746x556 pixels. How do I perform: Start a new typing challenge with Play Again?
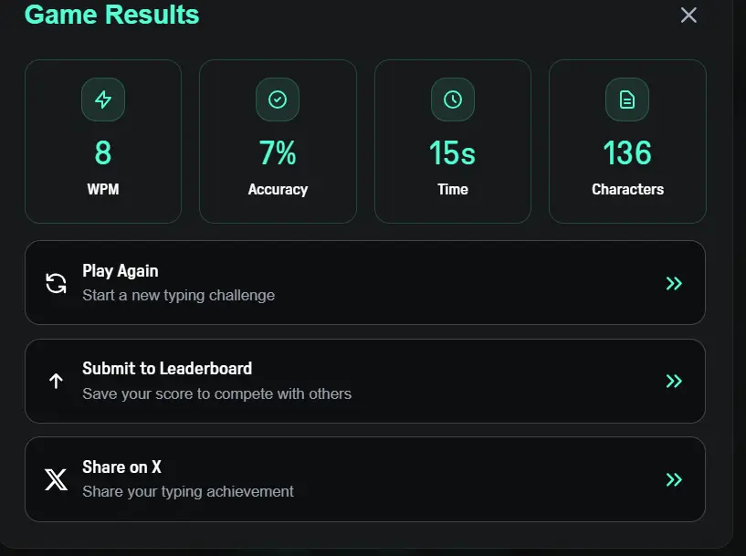365,282
